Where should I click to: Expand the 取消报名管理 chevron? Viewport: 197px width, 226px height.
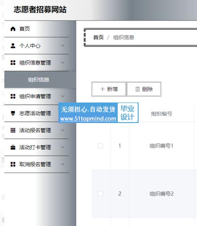point(63,164)
